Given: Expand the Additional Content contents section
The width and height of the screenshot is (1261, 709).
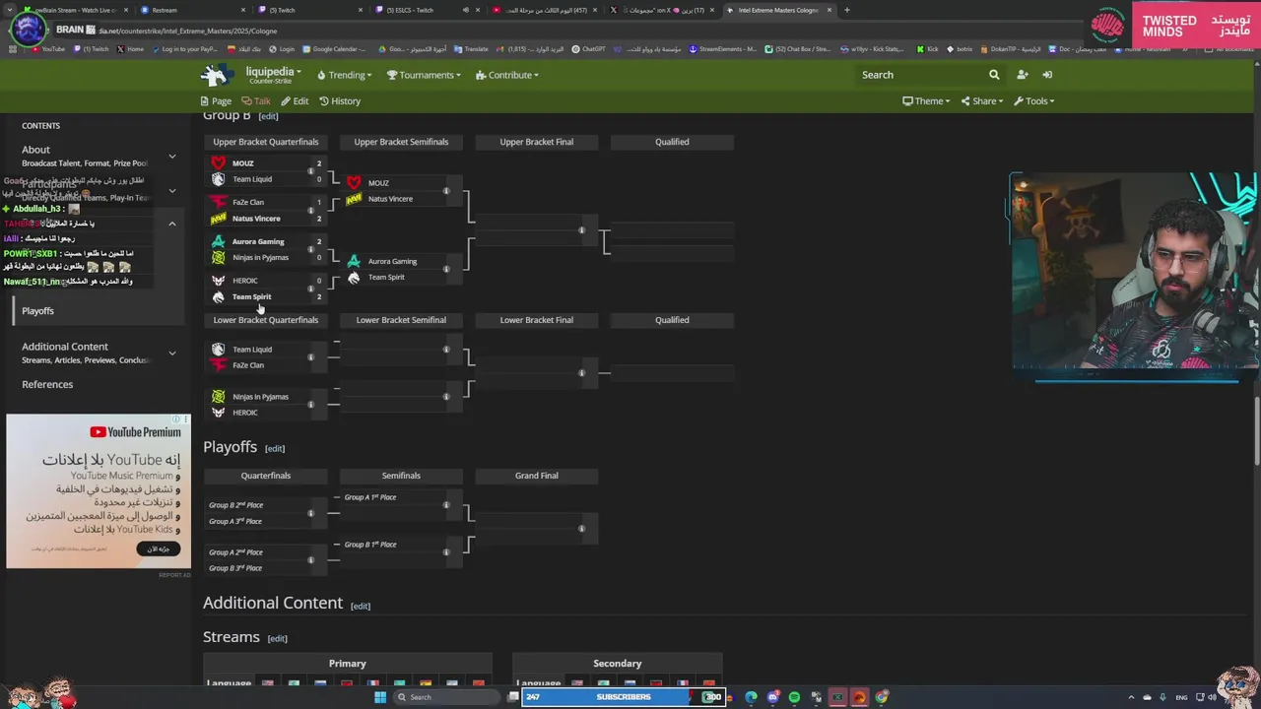Looking at the screenshot, I should click(172, 353).
